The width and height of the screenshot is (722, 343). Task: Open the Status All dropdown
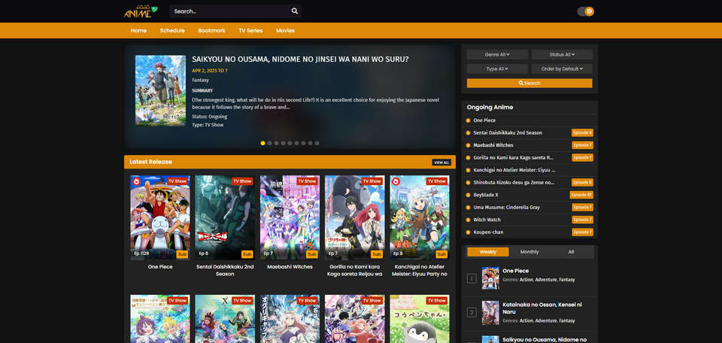pos(563,55)
